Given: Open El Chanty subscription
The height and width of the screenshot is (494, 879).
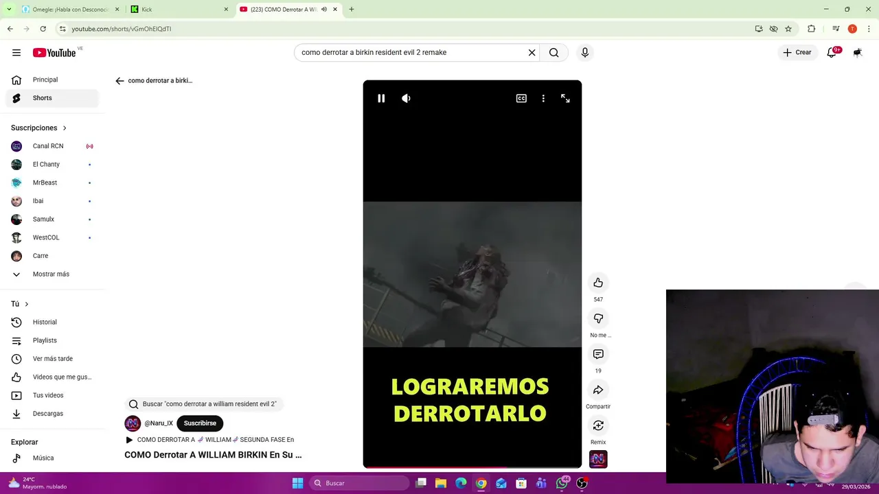Looking at the screenshot, I should 52,165.
